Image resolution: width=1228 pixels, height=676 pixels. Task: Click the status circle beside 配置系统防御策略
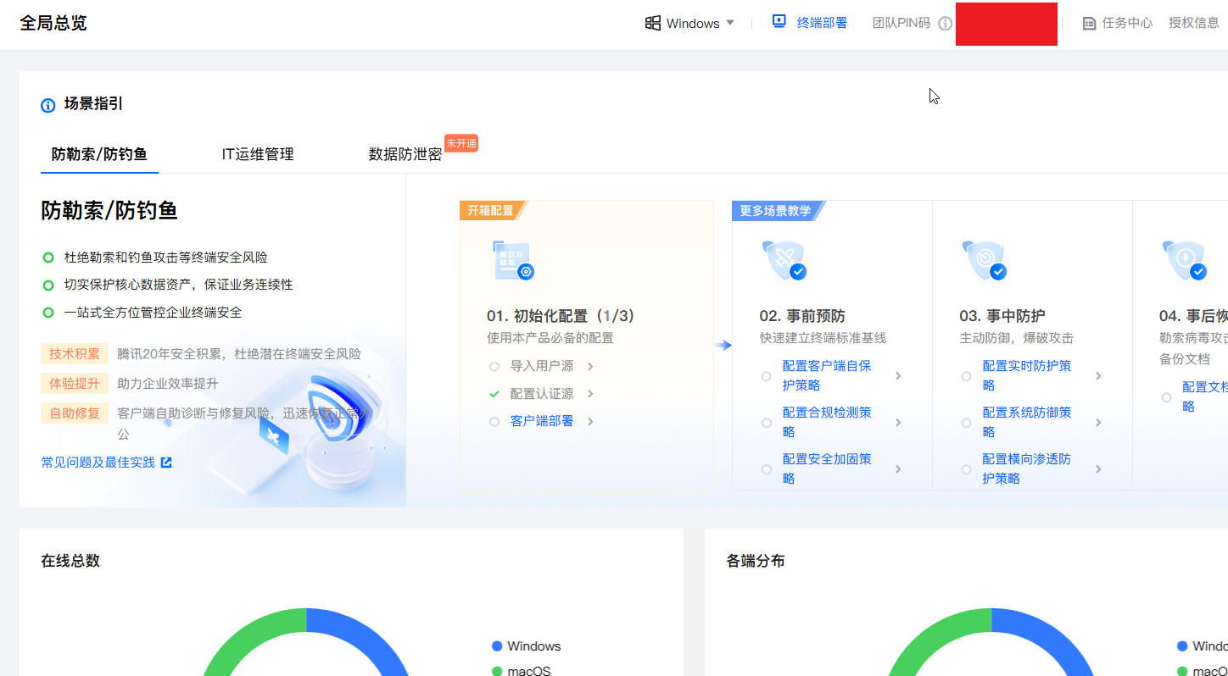[967, 423]
